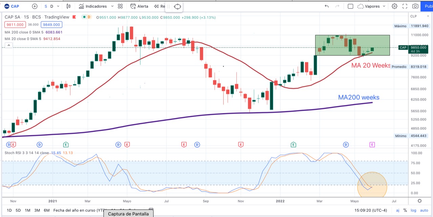This screenshot has width=433, height=217.
Task: Select the MA 20 Weeks text annotation
Action: pyautogui.click(x=371, y=66)
